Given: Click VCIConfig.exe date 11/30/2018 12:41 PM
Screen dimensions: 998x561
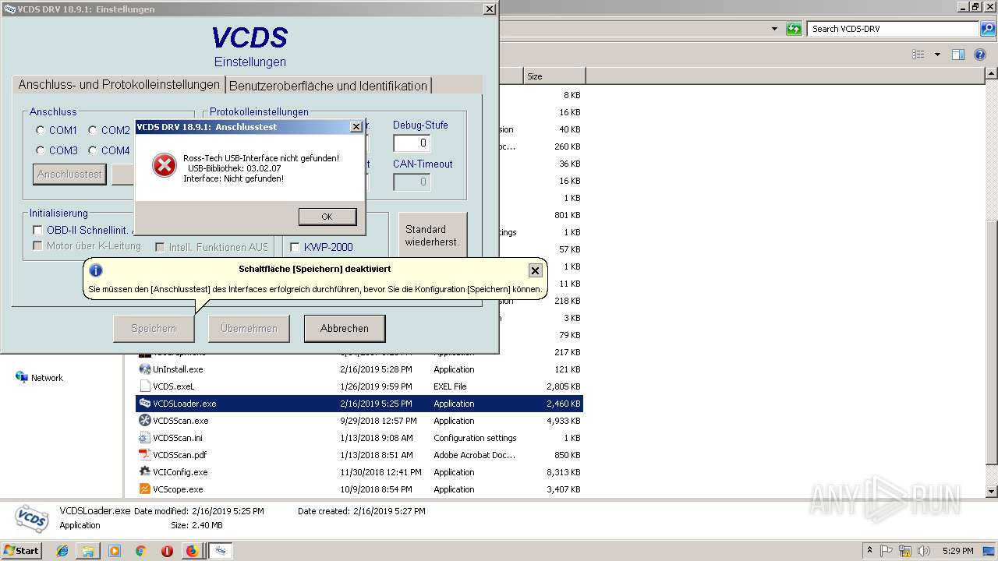Looking at the screenshot, I should tap(380, 472).
